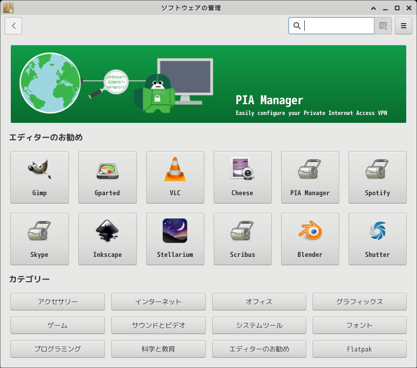Open the Flatpak category
Viewport: 417px width, 368px height.
(359, 349)
